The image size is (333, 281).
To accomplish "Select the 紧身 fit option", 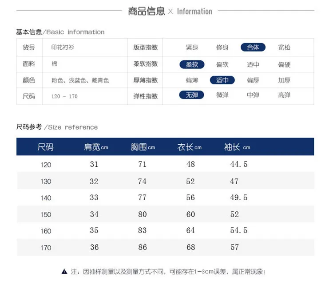I will (192, 47).
